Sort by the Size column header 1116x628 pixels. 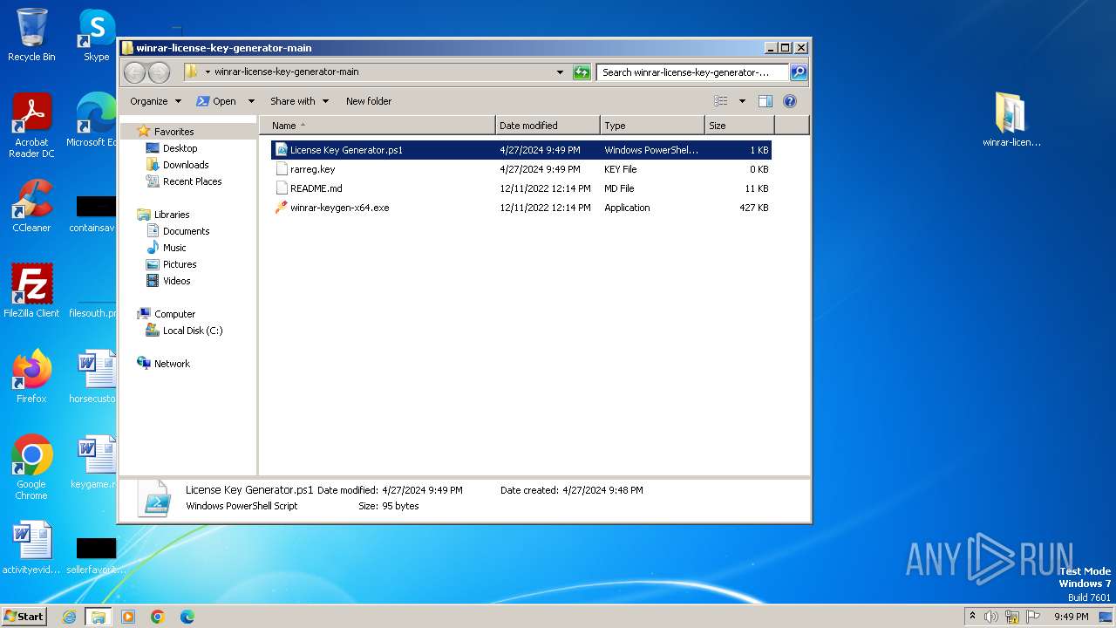click(x=739, y=126)
